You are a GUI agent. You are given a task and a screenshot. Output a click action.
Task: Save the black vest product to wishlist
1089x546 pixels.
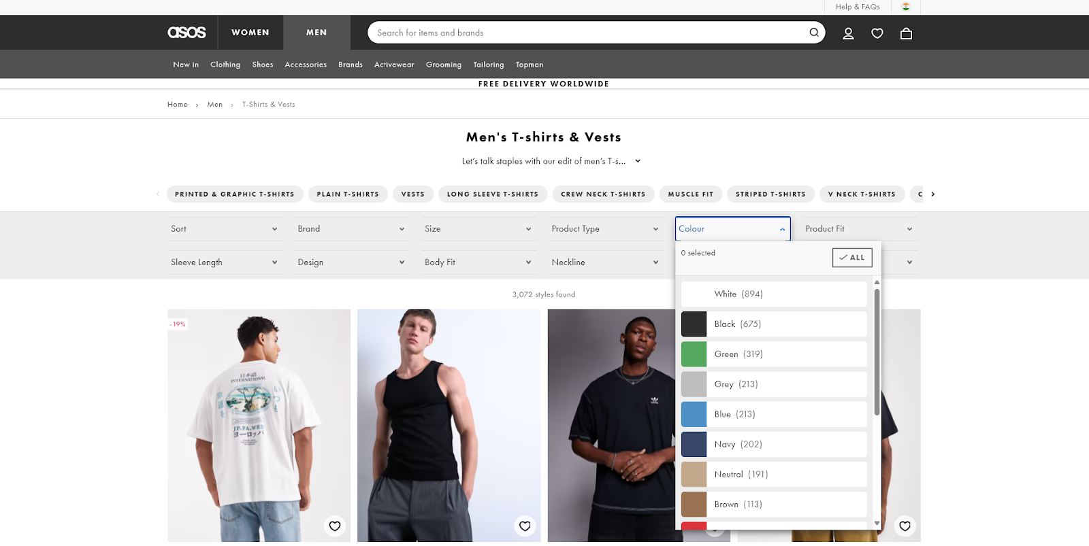point(525,526)
